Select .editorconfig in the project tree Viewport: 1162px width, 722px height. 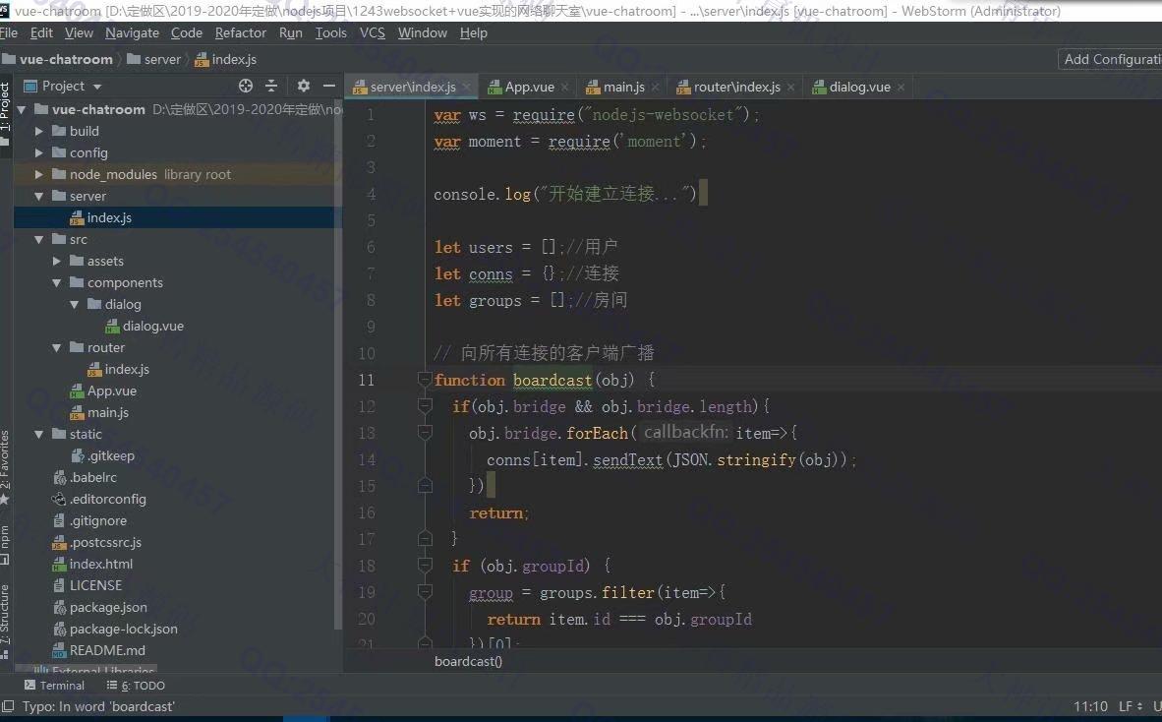(x=107, y=499)
